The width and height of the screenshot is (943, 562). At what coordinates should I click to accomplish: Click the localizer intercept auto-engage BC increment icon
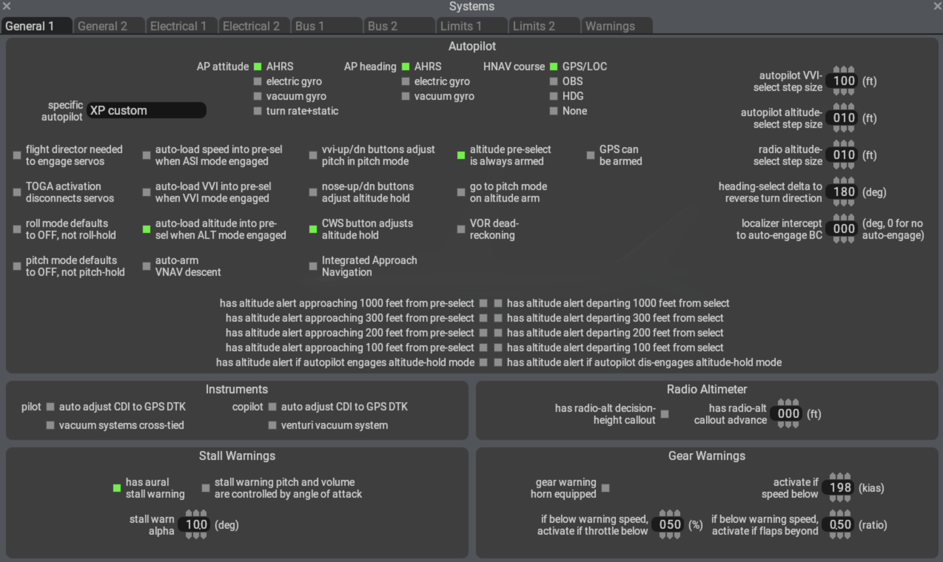pos(843,220)
